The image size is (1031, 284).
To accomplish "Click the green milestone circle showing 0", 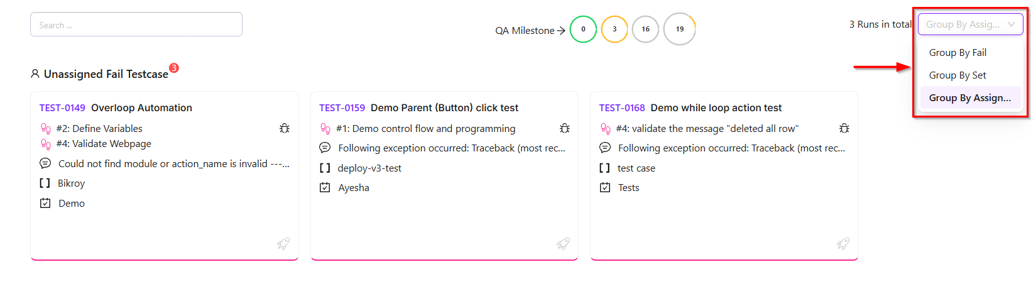I will [583, 29].
